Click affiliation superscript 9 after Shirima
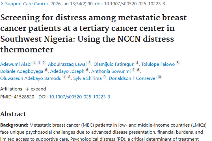The height and width of the screenshot is (141, 212). (x=105, y=77)
